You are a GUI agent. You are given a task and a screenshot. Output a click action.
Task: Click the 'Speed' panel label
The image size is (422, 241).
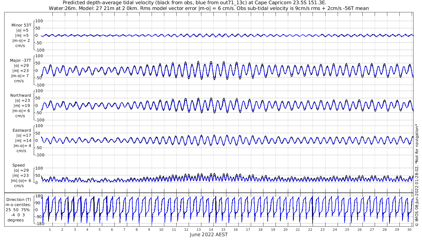[x=18, y=165]
